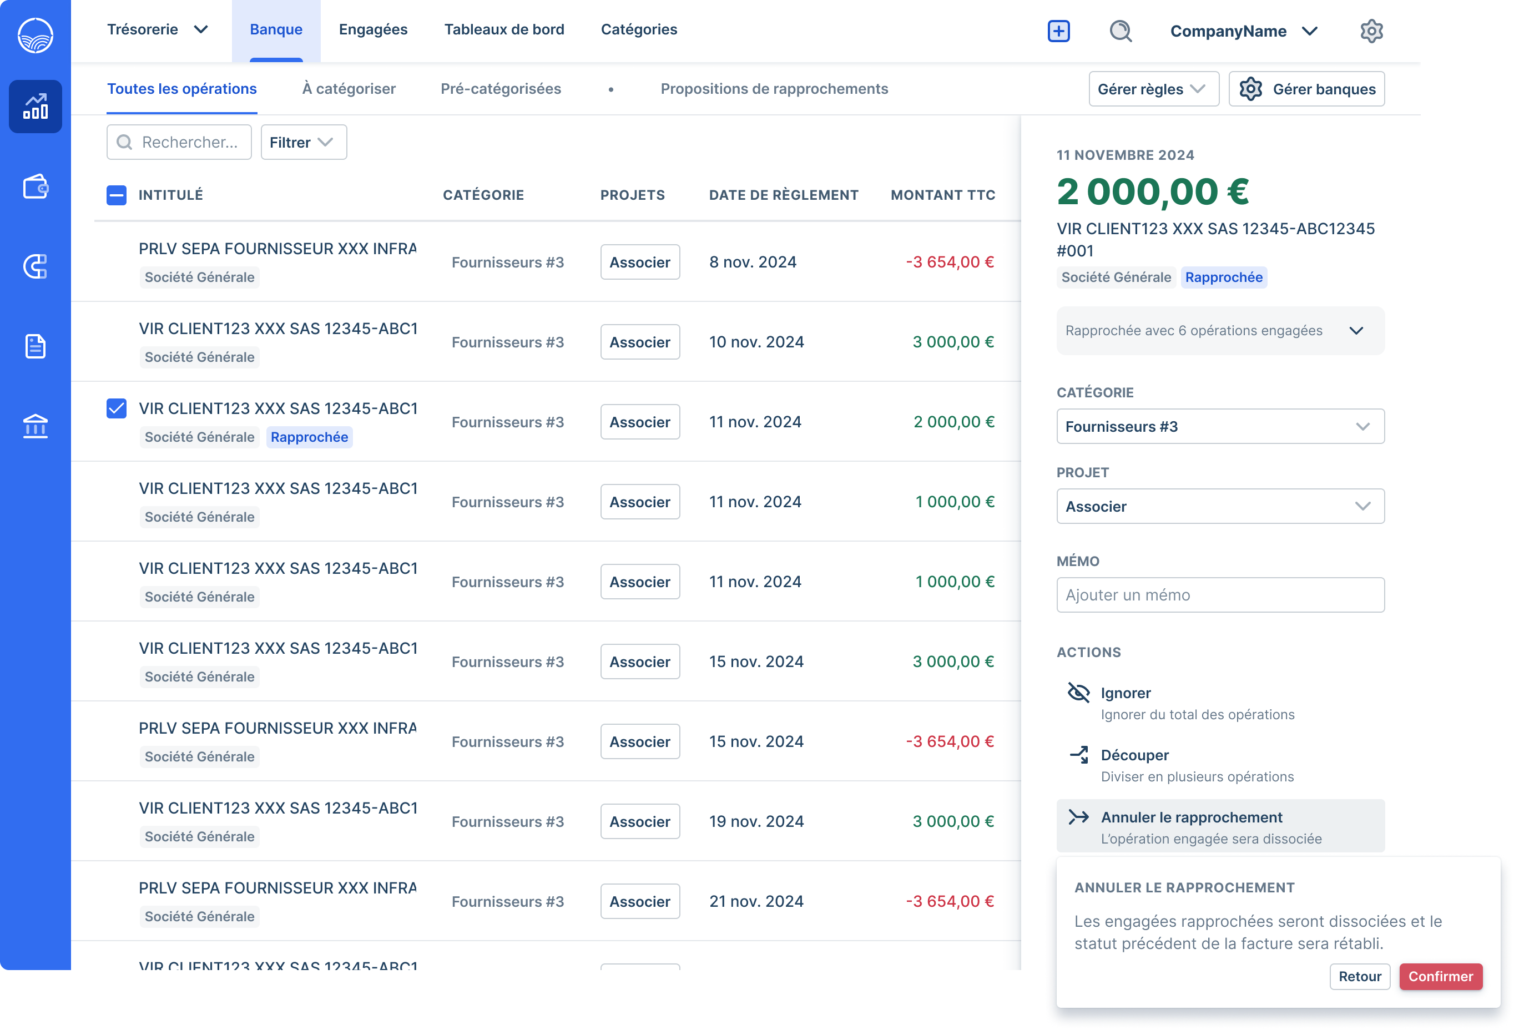Click the bank building sidebar icon

[35, 427]
